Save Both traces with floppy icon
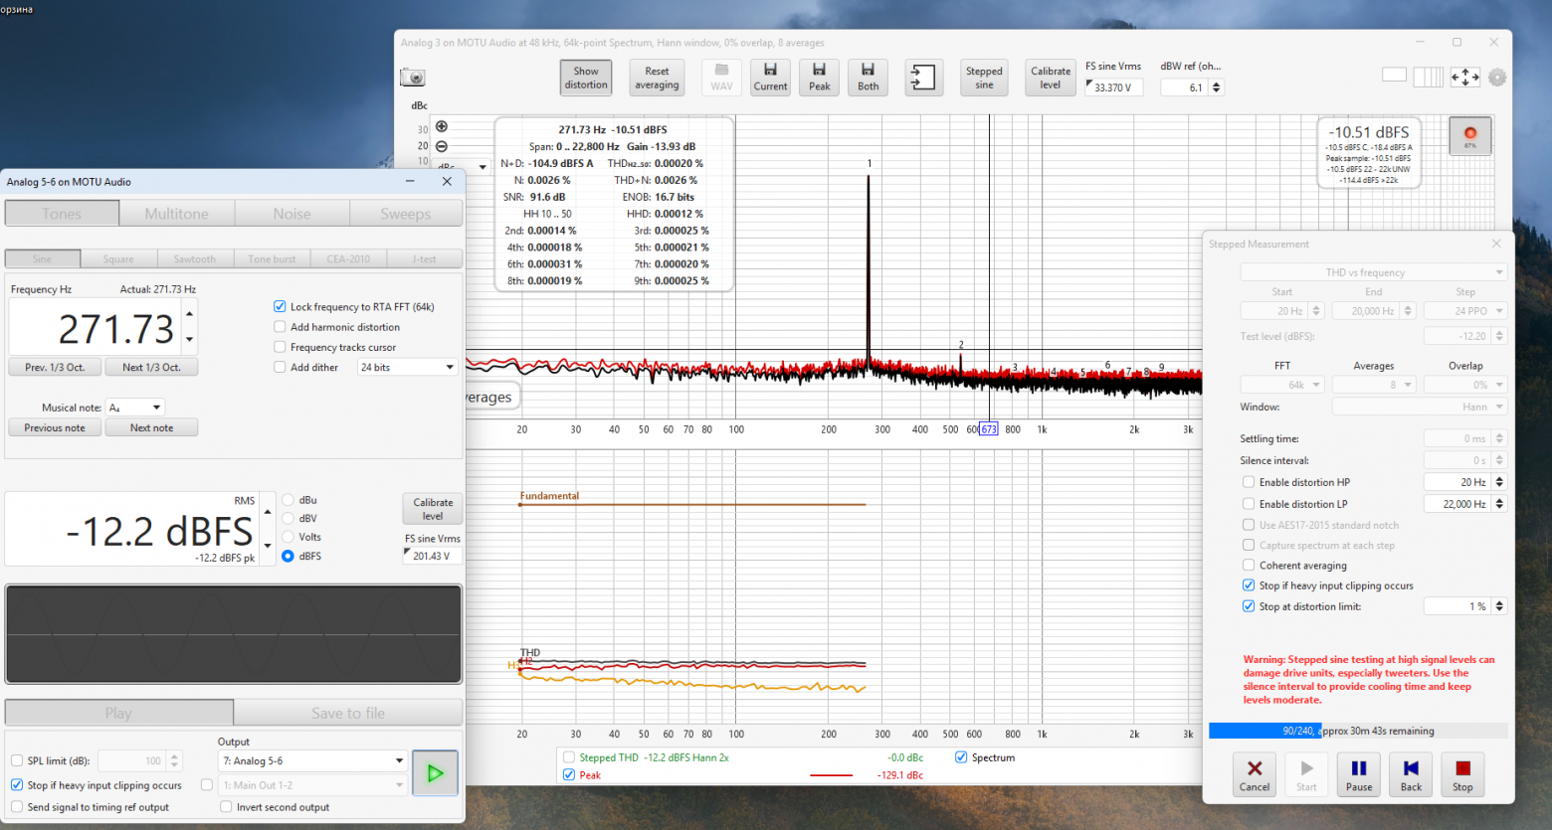Image resolution: width=1552 pixels, height=830 pixels. pyautogui.click(x=868, y=78)
